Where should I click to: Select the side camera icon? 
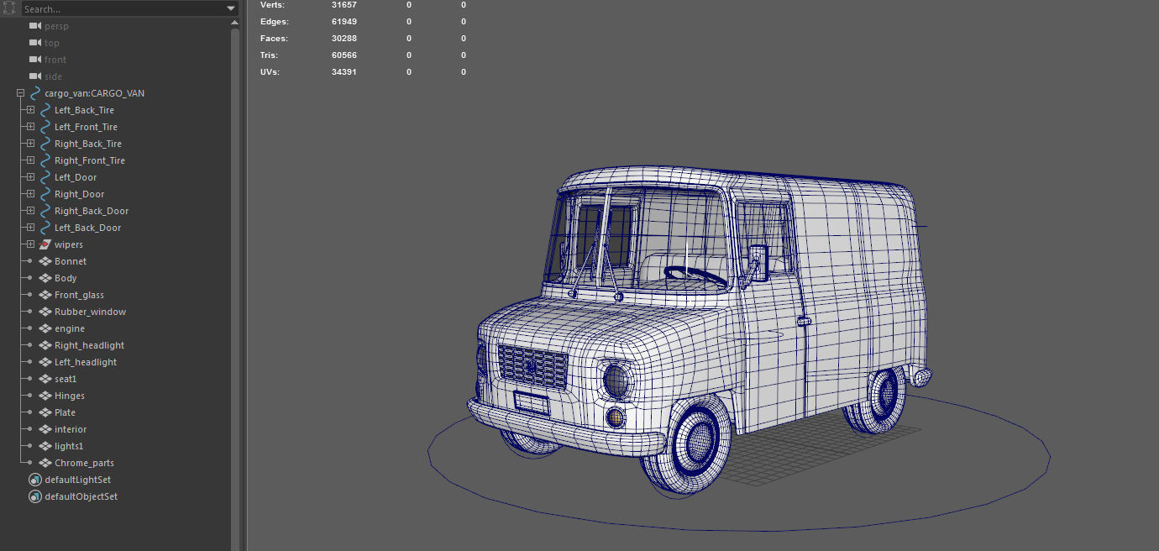click(34, 76)
